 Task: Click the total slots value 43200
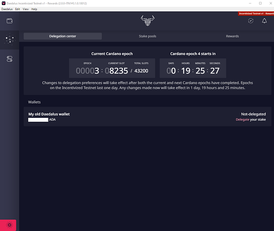tap(141, 71)
